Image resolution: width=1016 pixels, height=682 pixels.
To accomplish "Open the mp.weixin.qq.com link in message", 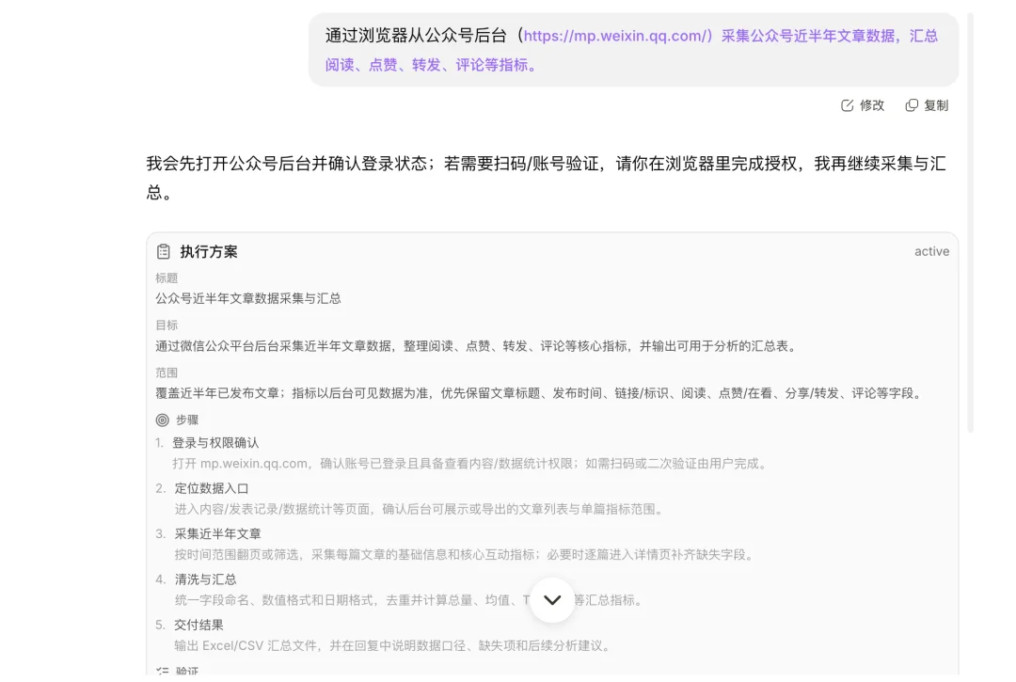I will tap(618, 36).
